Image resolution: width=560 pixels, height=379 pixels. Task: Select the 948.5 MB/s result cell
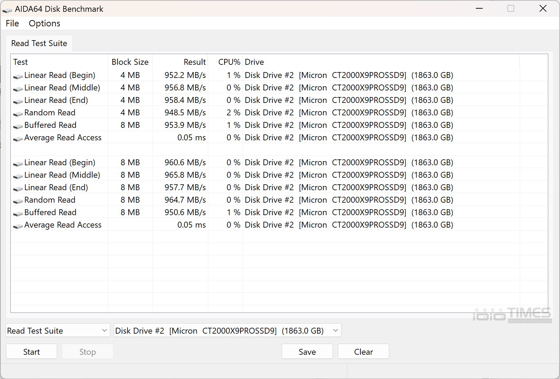[185, 113]
